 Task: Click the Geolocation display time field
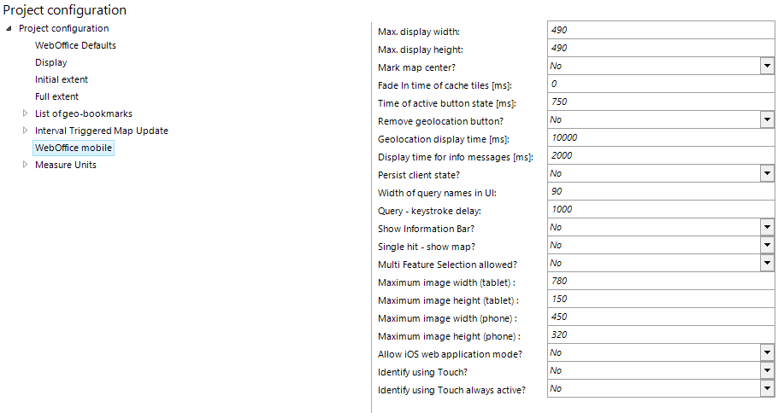[659, 138]
